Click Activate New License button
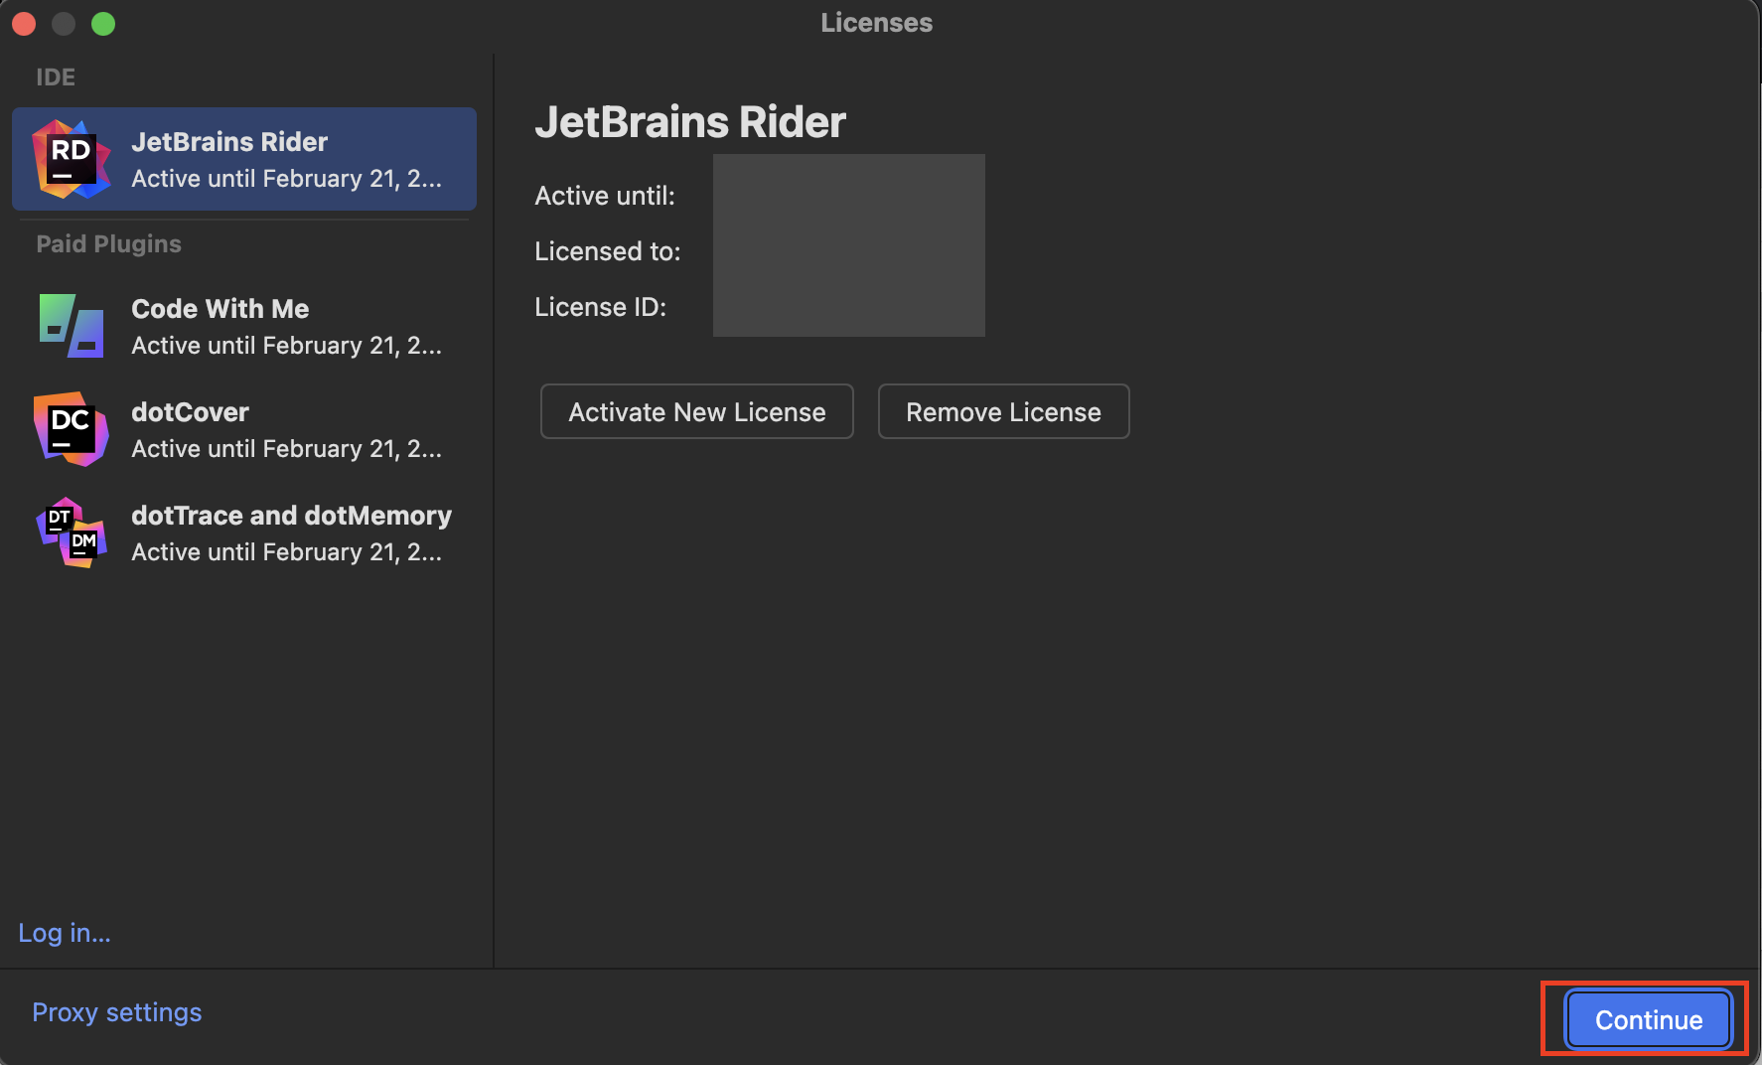This screenshot has height=1065, width=1762. pos(697,411)
